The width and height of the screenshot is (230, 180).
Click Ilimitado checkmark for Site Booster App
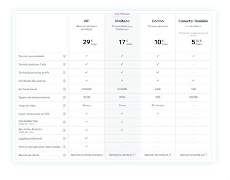[x=122, y=122]
